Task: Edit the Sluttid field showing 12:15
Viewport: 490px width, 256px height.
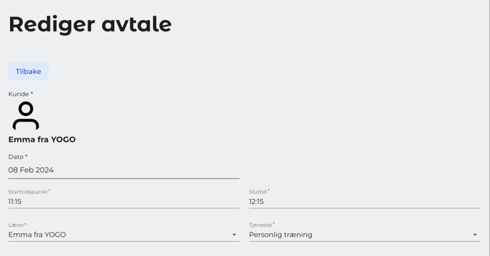Action: pyautogui.click(x=365, y=202)
